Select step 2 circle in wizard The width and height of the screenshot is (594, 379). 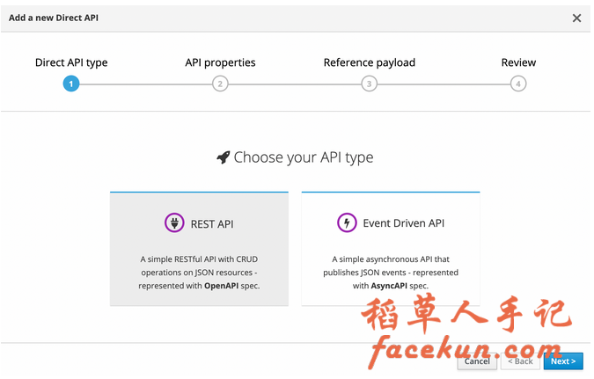coord(220,84)
